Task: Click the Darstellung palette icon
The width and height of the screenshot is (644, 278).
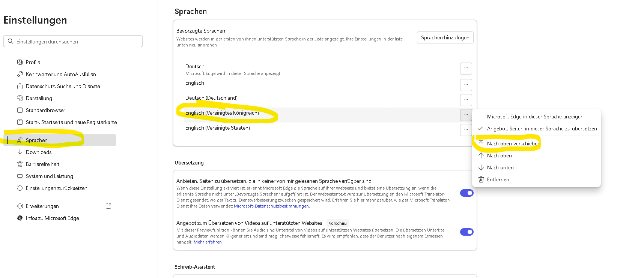Action: 20,98
